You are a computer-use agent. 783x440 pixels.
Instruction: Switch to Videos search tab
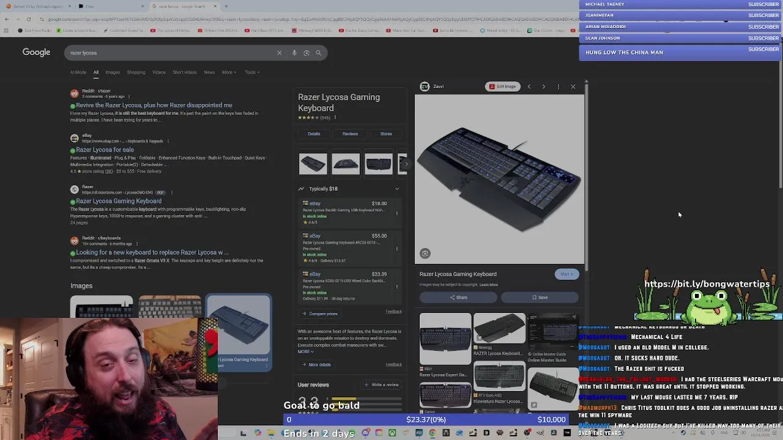pyautogui.click(x=159, y=72)
